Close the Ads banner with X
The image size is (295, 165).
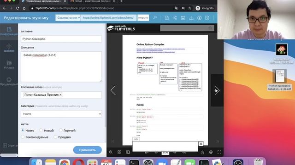[201, 143]
